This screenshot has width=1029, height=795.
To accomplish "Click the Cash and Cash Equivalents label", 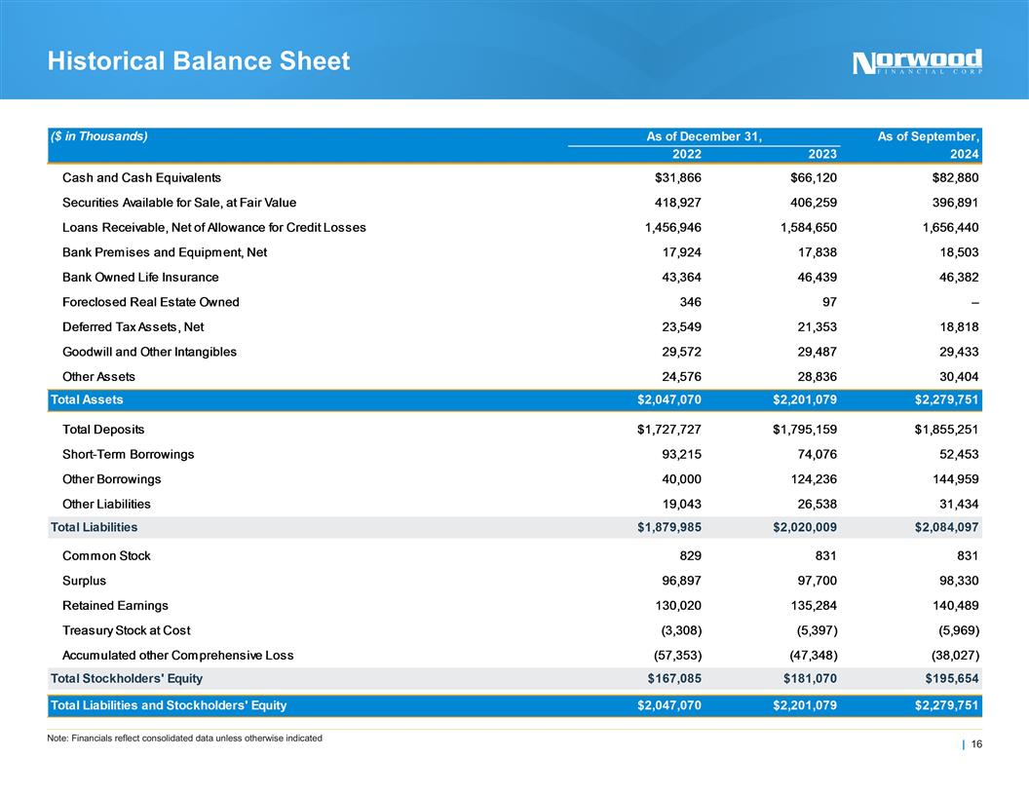I will 141,178.
